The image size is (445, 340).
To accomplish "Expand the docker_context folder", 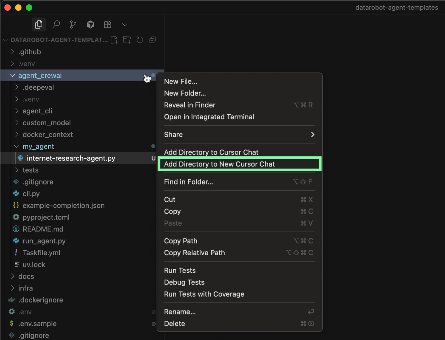I will 47,135.
